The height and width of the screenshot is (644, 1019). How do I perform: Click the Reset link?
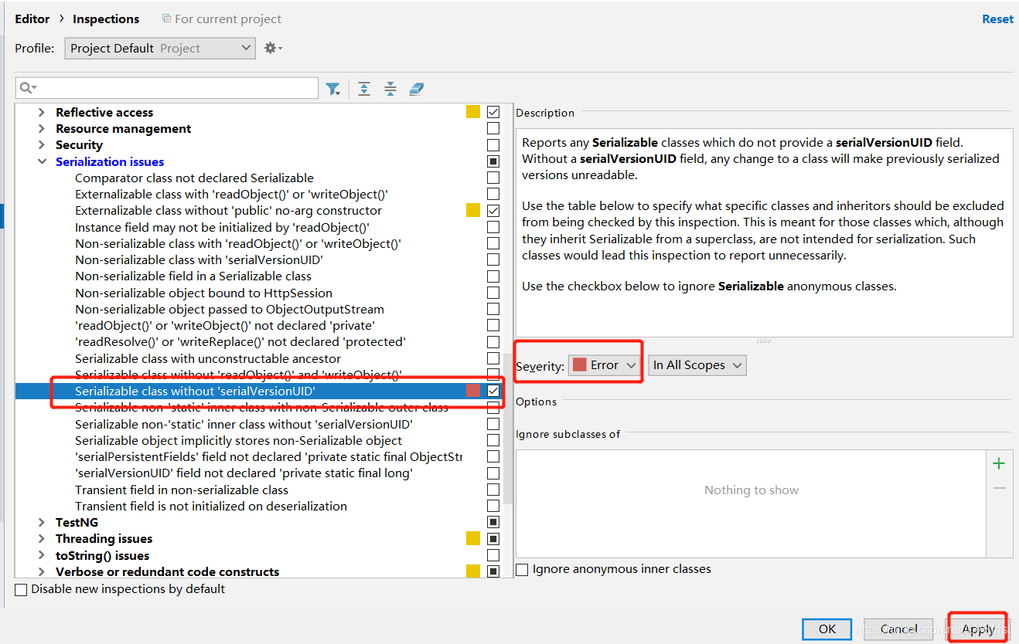[x=997, y=19]
